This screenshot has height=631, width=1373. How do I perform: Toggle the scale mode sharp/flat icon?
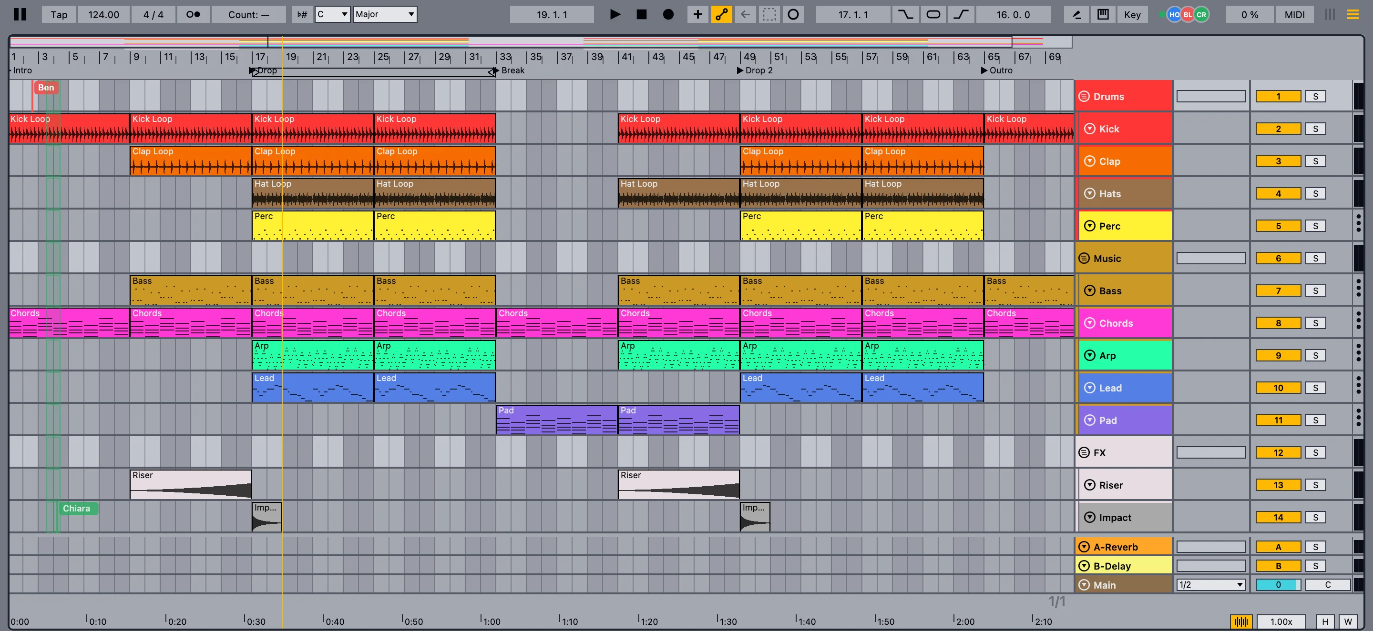click(x=302, y=14)
